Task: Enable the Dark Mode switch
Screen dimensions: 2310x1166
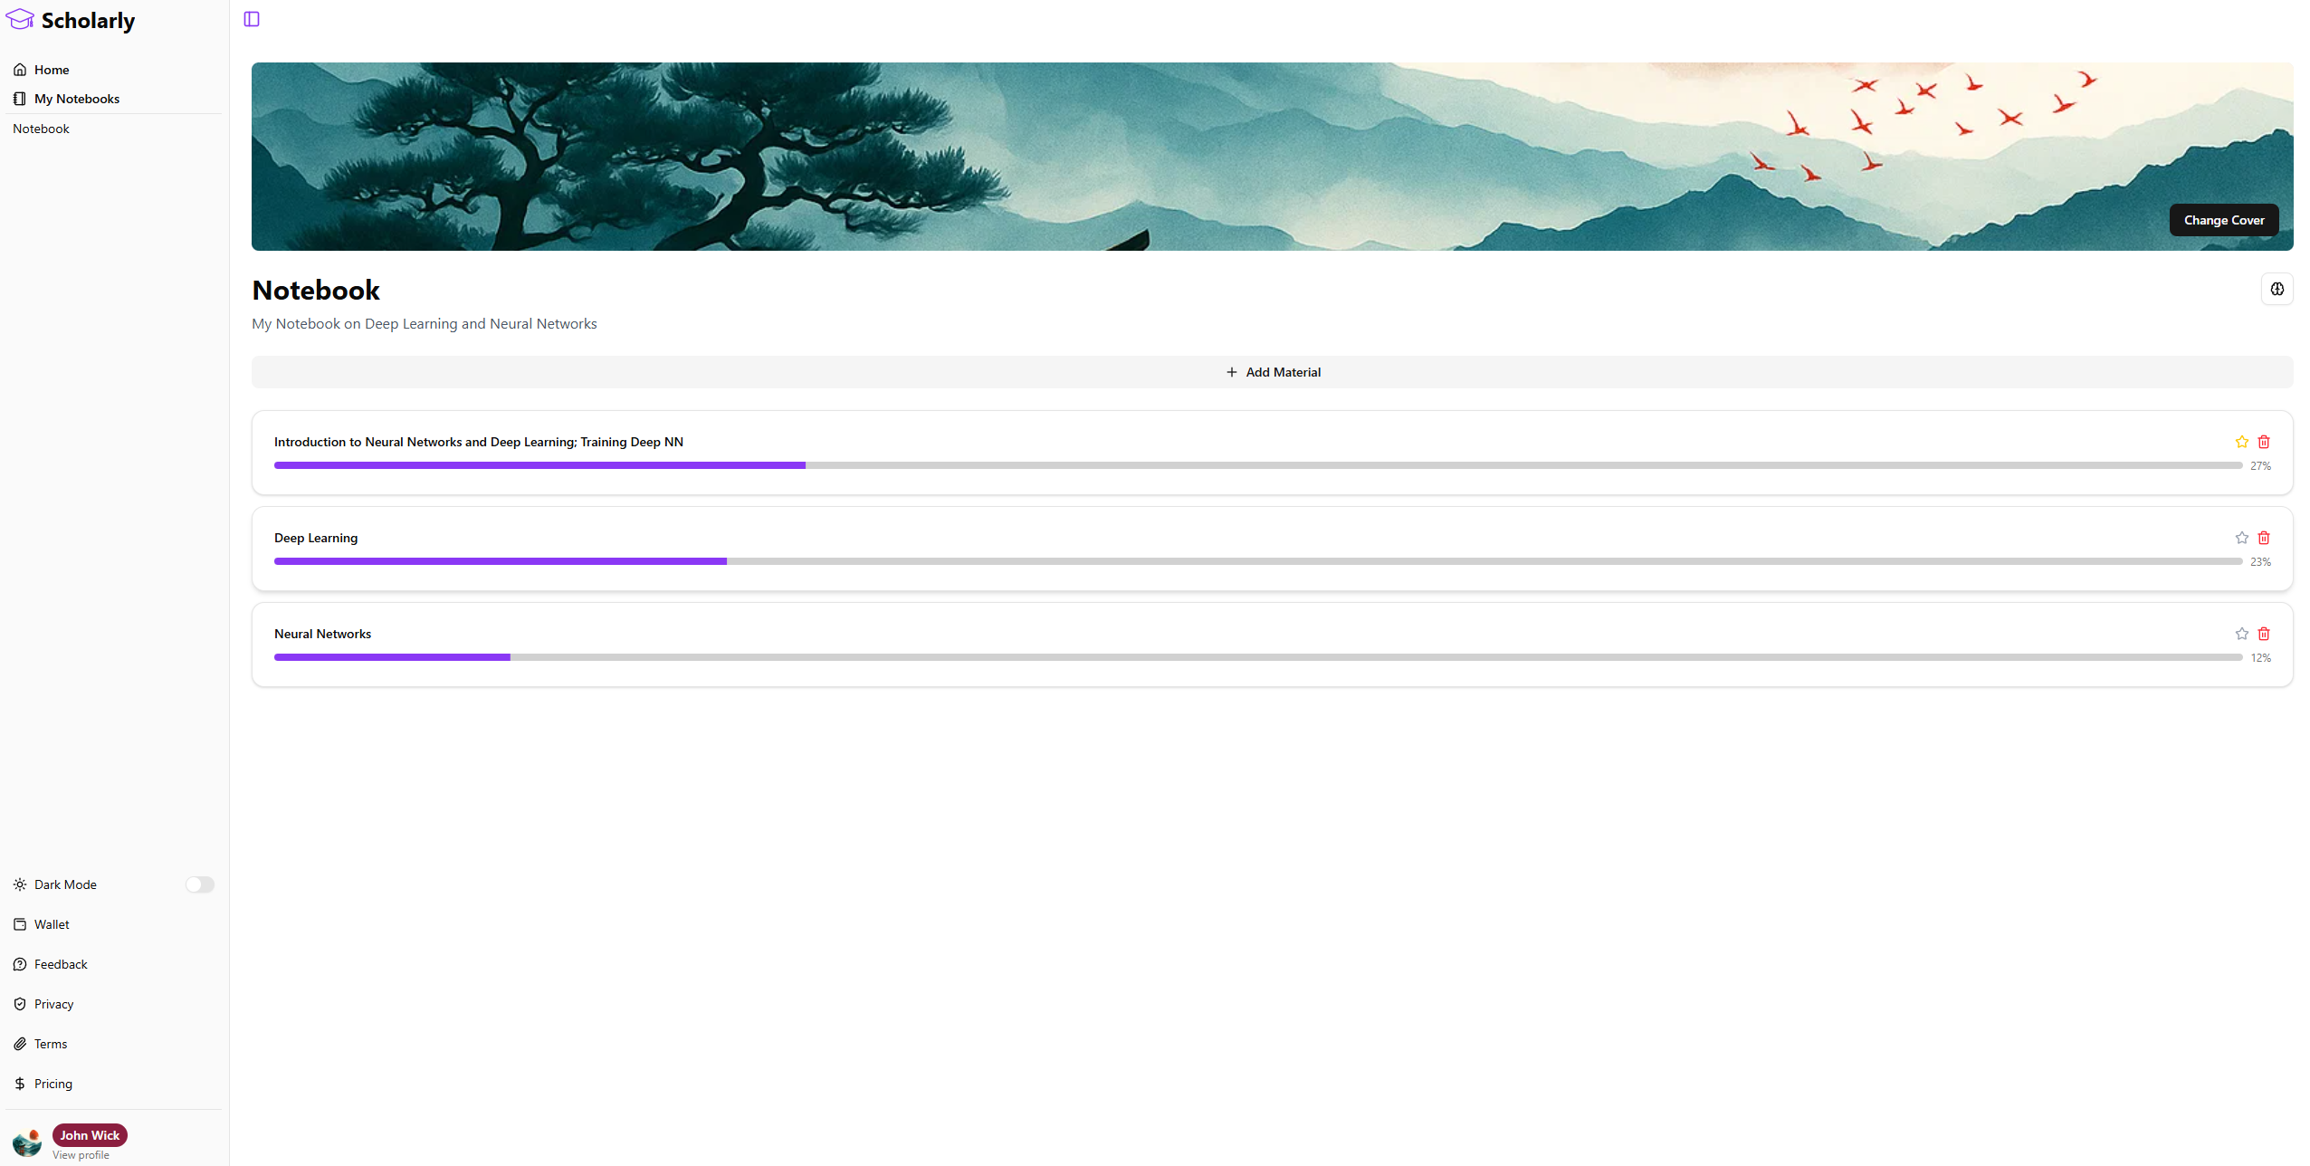Action: pos(200,884)
